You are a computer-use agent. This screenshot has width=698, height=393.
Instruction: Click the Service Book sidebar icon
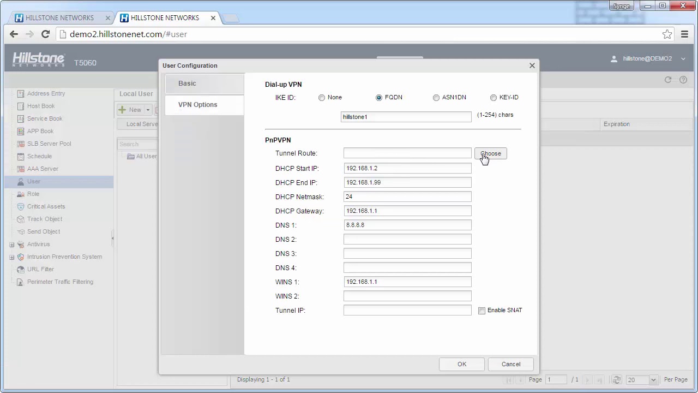pos(21,118)
